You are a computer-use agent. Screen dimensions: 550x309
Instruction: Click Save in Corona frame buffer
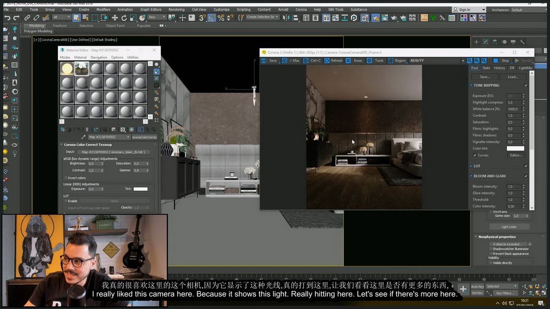click(x=269, y=60)
